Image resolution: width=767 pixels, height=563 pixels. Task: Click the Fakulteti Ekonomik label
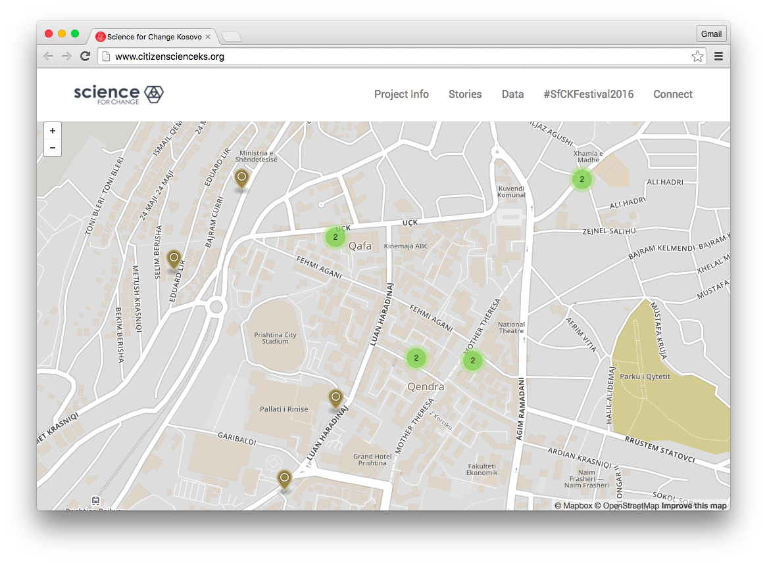click(482, 469)
